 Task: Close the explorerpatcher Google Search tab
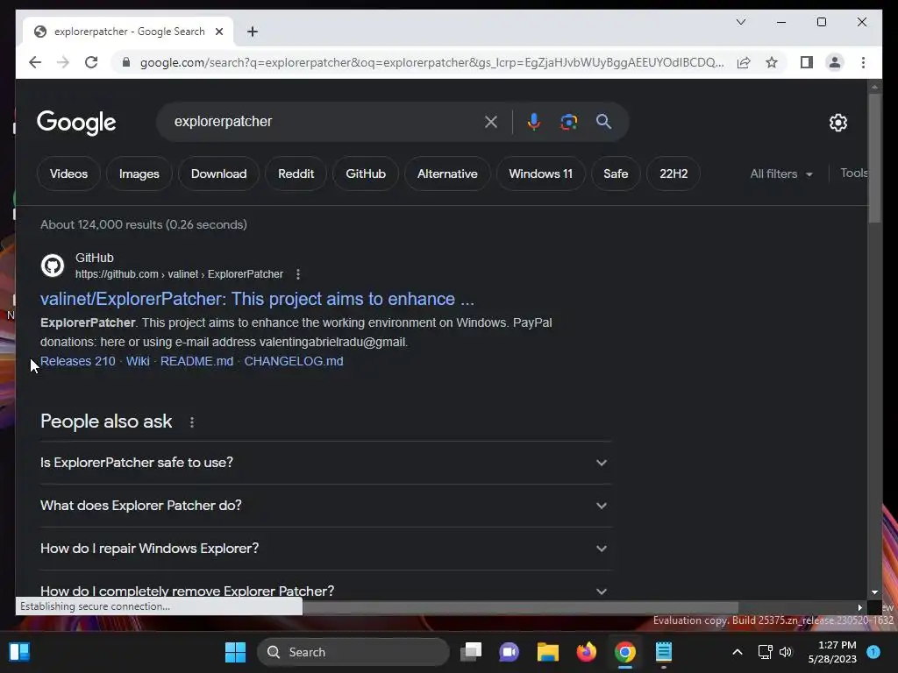pyautogui.click(x=218, y=32)
